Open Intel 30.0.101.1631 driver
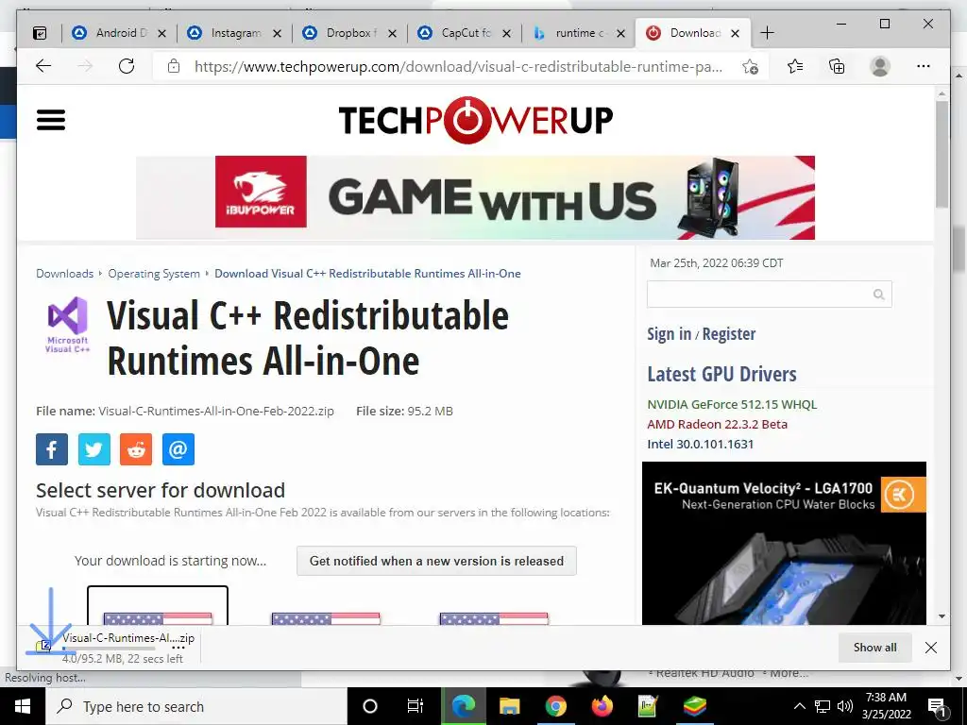The height and width of the screenshot is (725, 967). point(701,444)
